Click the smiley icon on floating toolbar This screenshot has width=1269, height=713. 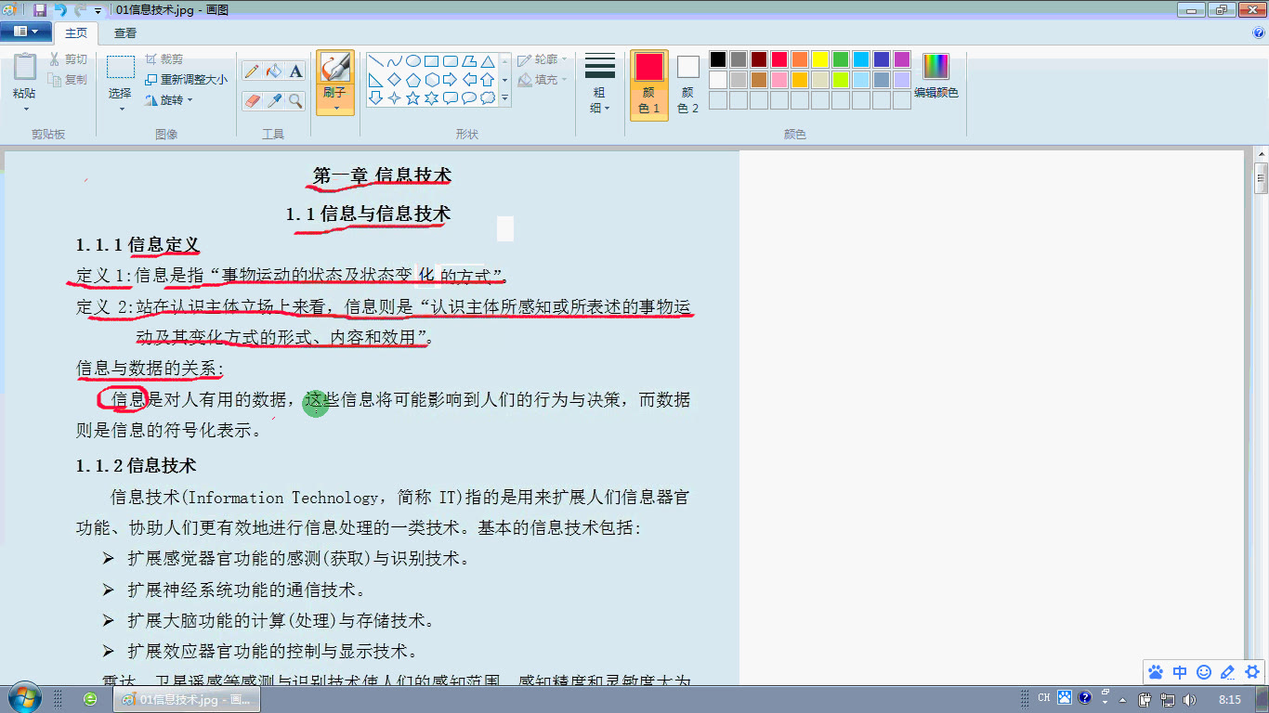click(x=1204, y=672)
